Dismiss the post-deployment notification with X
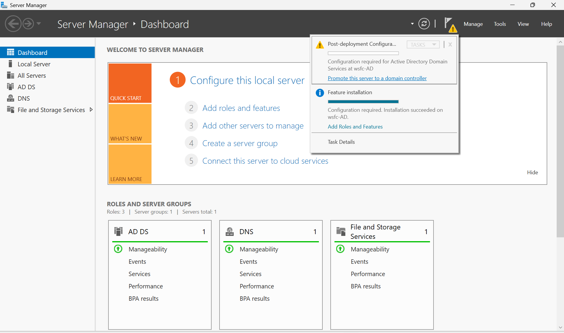Viewport: 564px width, 333px height. pos(450,45)
